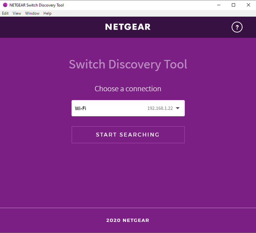Open the View menu

pos(17,13)
